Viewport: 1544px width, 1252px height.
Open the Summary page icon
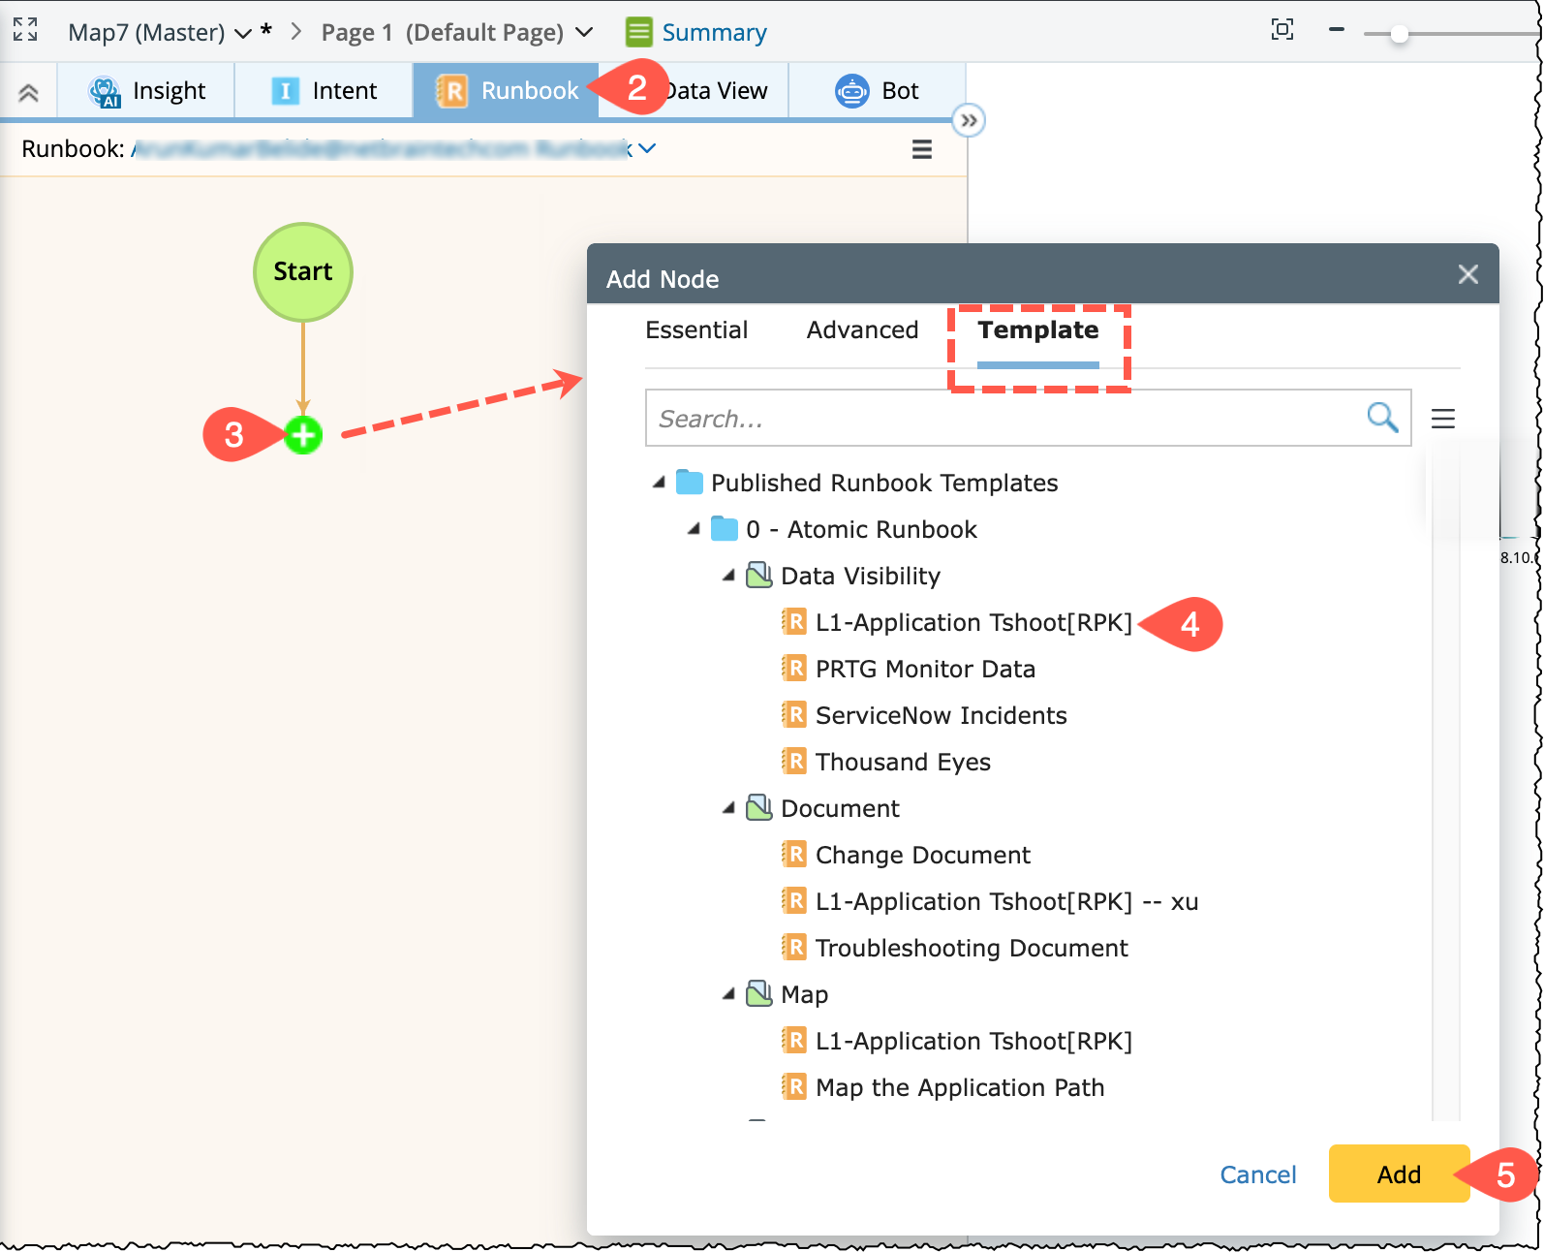[638, 32]
